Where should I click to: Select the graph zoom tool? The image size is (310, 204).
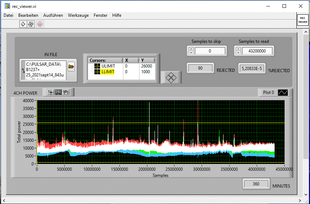click(x=59, y=92)
